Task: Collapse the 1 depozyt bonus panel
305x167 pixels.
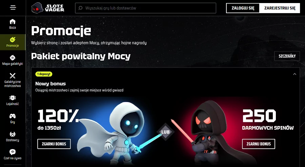Action: (294, 74)
